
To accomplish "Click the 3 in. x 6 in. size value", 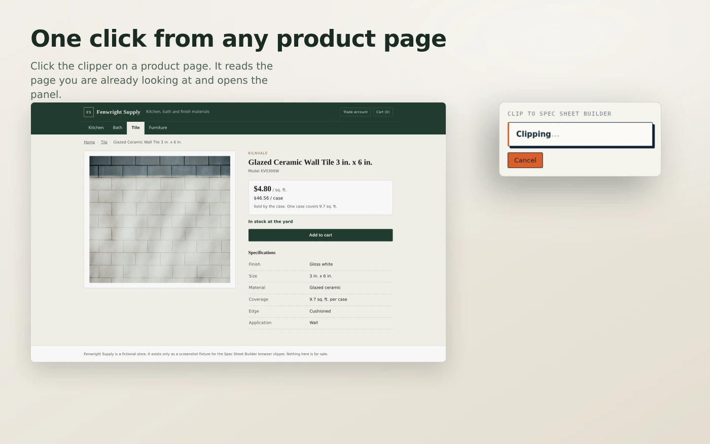I will (x=321, y=276).
